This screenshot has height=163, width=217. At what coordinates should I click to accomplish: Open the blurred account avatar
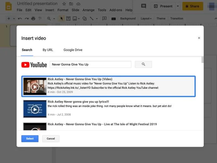pos(211,6)
